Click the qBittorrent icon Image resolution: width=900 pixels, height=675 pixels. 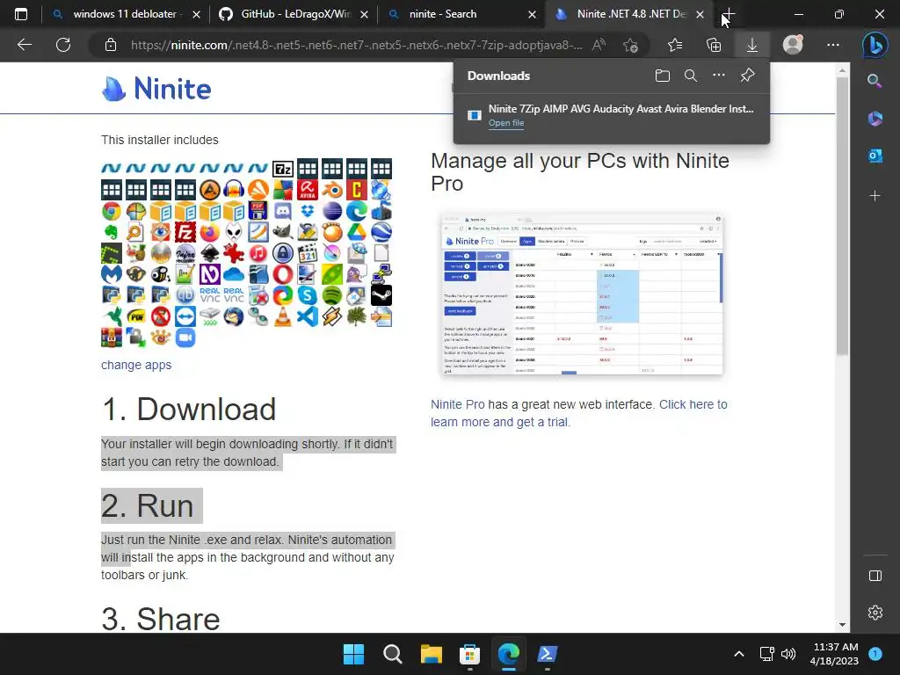[185, 295]
